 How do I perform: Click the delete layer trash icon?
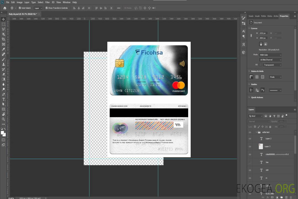[291, 197]
